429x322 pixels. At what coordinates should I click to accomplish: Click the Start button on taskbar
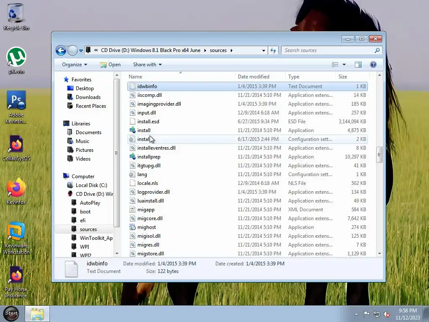tap(11, 313)
